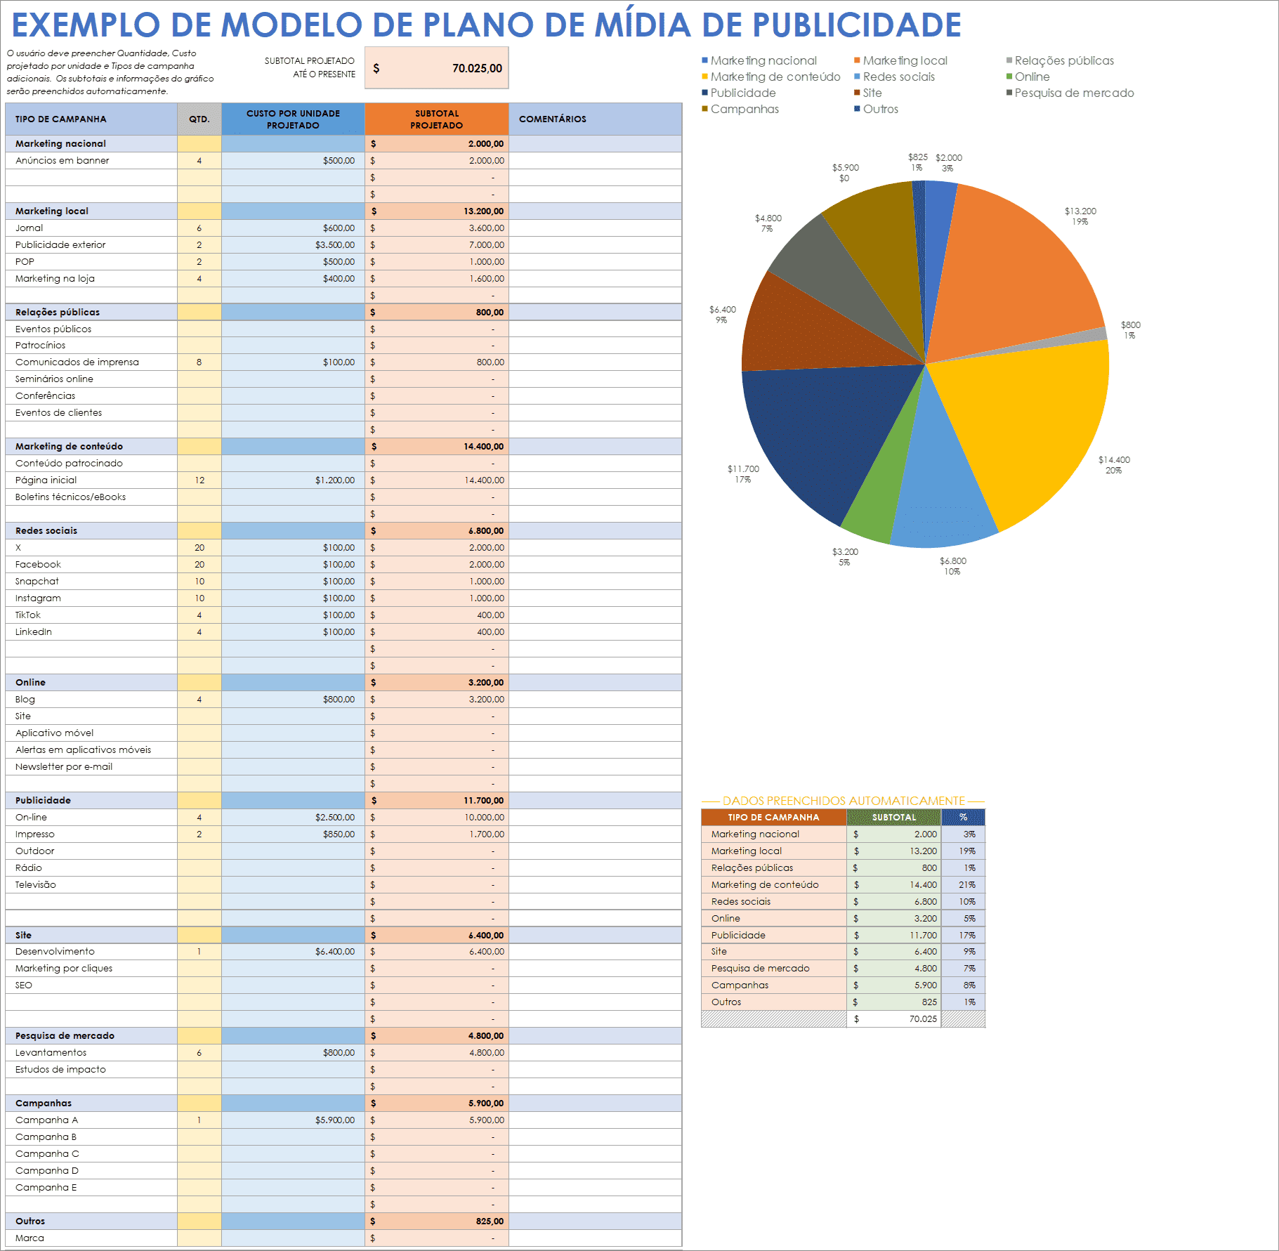Click the Marketing de conteúdo legend swatch

pyautogui.click(x=704, y=77)
